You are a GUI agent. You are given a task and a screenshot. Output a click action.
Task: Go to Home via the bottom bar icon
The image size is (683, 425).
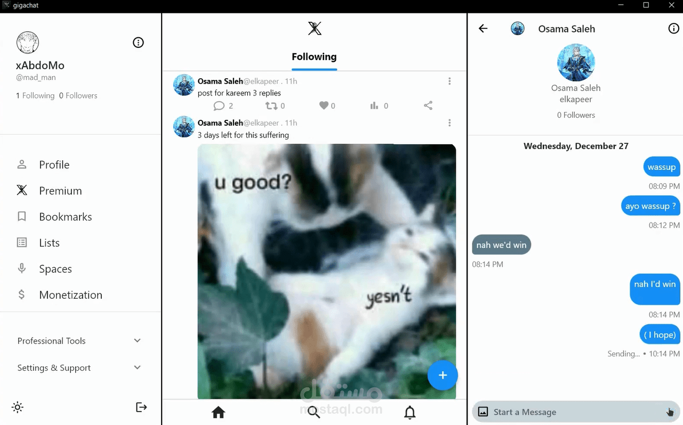point(218,412)
